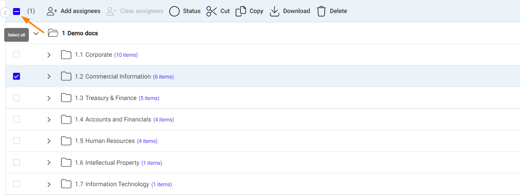The image size is (520, 195).
Task: Click the Demo docs open folder icon
Action: pyautogui.click(x=53, y=33)
